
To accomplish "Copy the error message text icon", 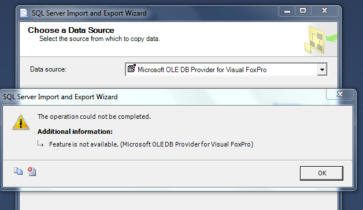I will click(x=18, y=171).
